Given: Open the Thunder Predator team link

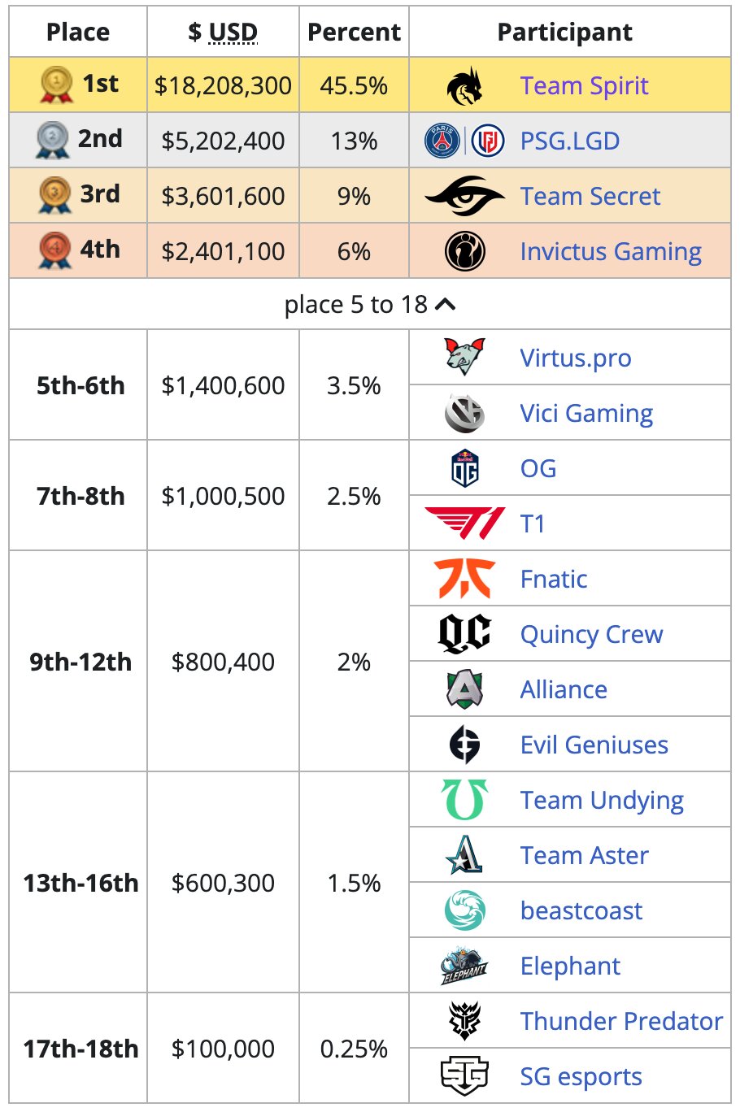Looking at the screenshot, I should coord(621,1021).
